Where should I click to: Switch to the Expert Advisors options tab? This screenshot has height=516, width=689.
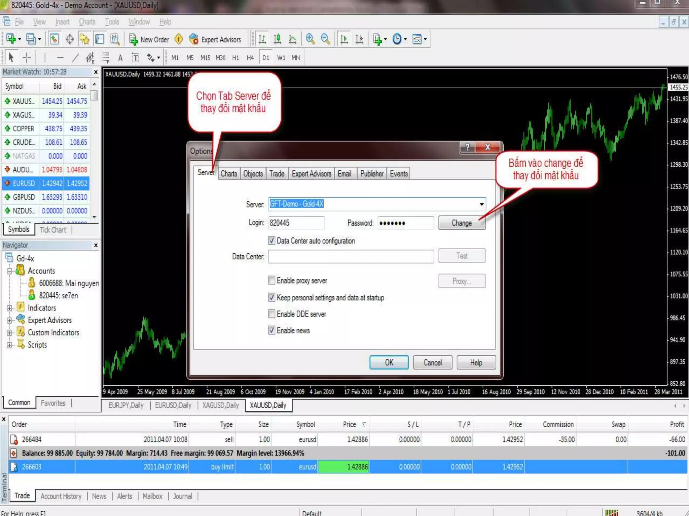[x=311, y=174]
